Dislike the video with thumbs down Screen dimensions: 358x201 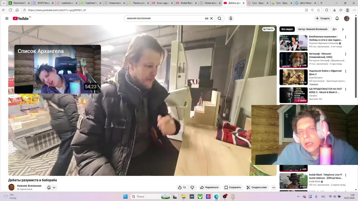pyautogui.click(x=192, y=187)
